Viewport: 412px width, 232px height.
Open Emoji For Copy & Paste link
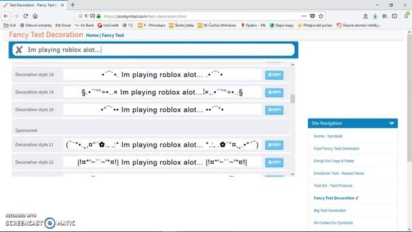pyautogui.click(x=333, y=160)
